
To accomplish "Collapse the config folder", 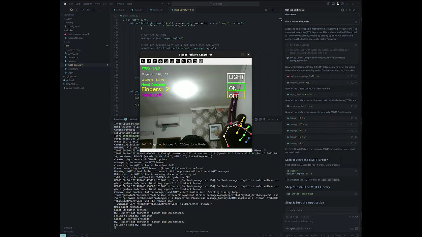I will pyautogui.click(x=69, y=23).
